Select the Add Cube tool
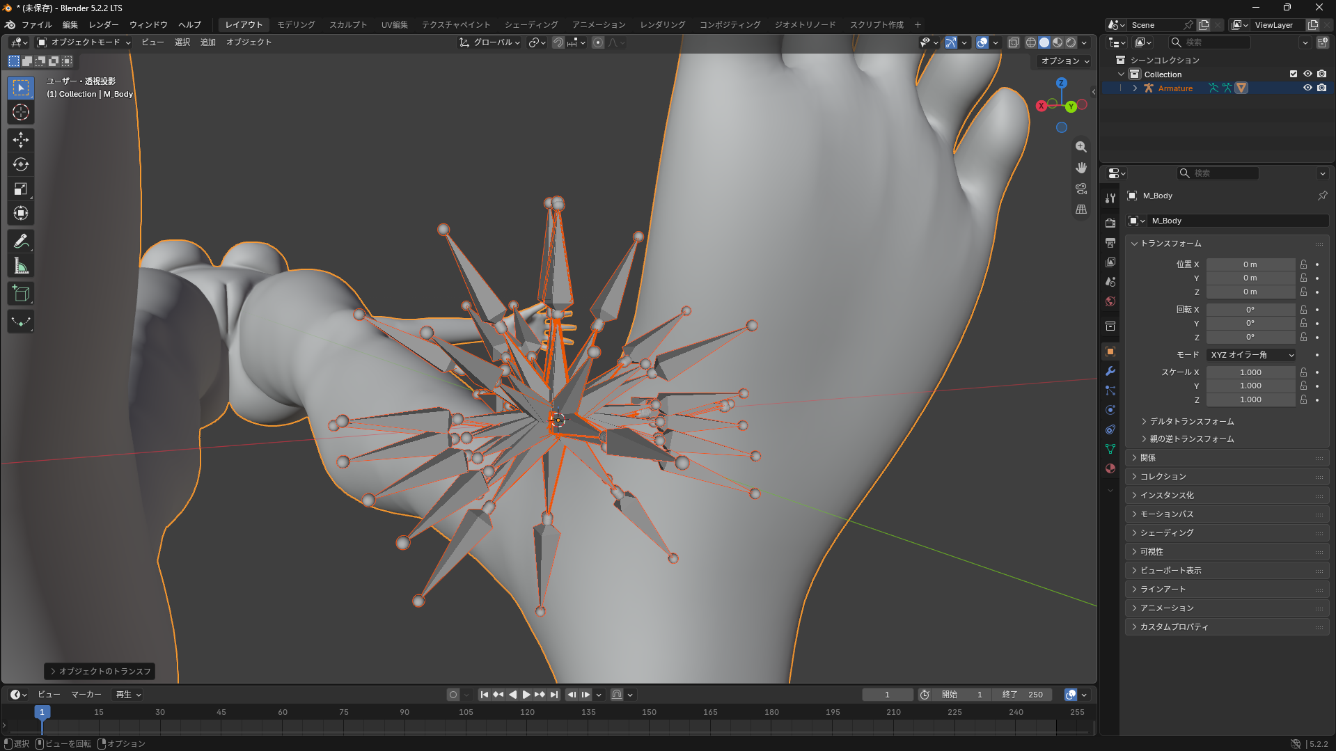The height and width of the screenshot is (751, 1336). [x=21, y=294]
